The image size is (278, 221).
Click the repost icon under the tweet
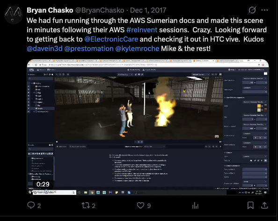coord(86,205)
